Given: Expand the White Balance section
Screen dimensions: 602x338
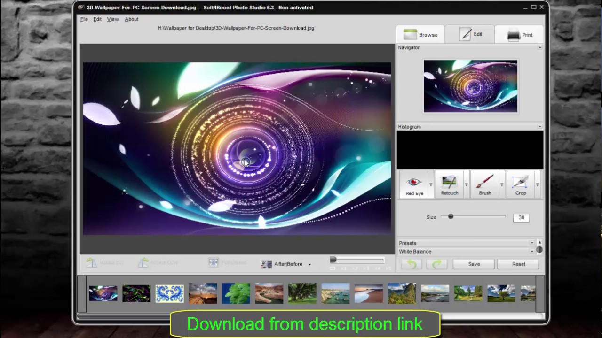Looking at the screenshot, I should [532, 252].
